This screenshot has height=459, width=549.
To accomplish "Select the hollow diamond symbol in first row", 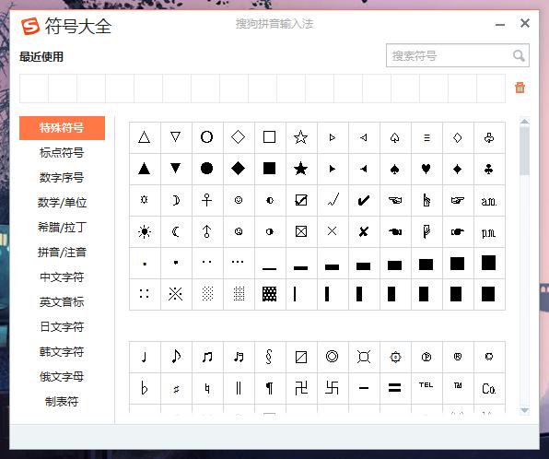I will click(x=238, y=137).
